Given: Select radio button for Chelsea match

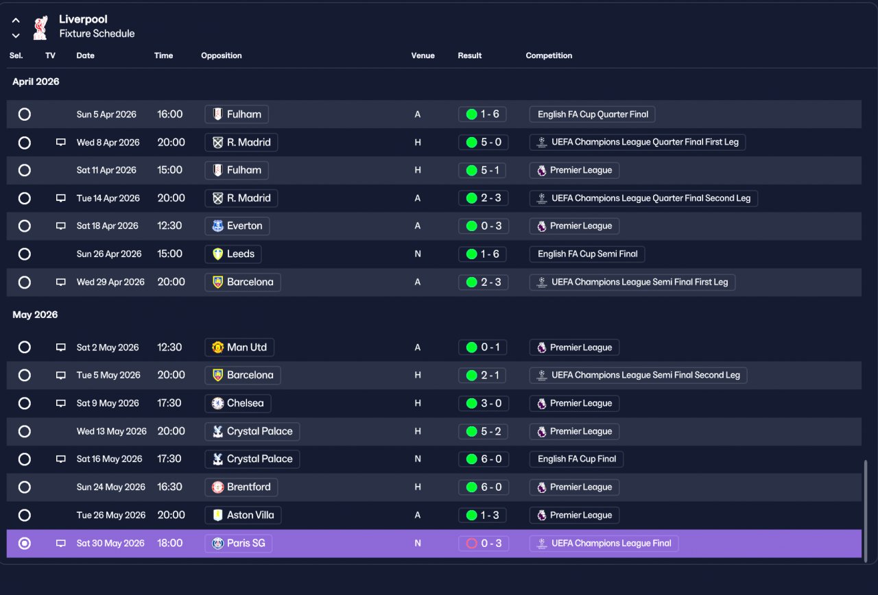Looking at the screenshot, I should (25, 403).
